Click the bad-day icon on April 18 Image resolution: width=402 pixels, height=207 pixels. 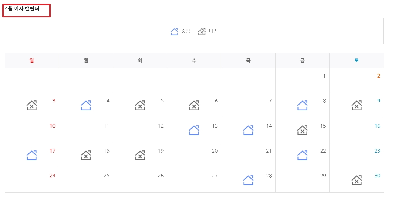[x=86, y=155]
